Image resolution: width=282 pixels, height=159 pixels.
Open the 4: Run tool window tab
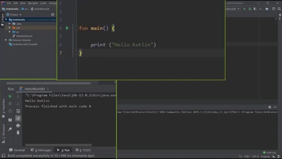coord(63,150)
